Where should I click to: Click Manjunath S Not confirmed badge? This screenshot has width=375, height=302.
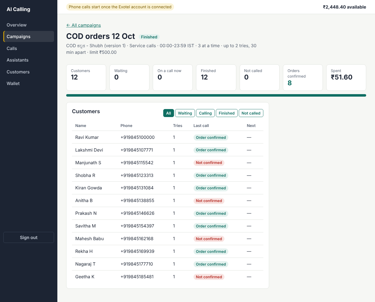click(209, 163)
